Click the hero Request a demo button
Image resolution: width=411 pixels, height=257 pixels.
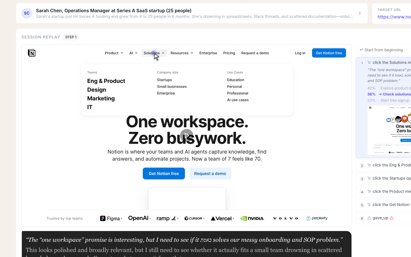click(x=210, y=173)
